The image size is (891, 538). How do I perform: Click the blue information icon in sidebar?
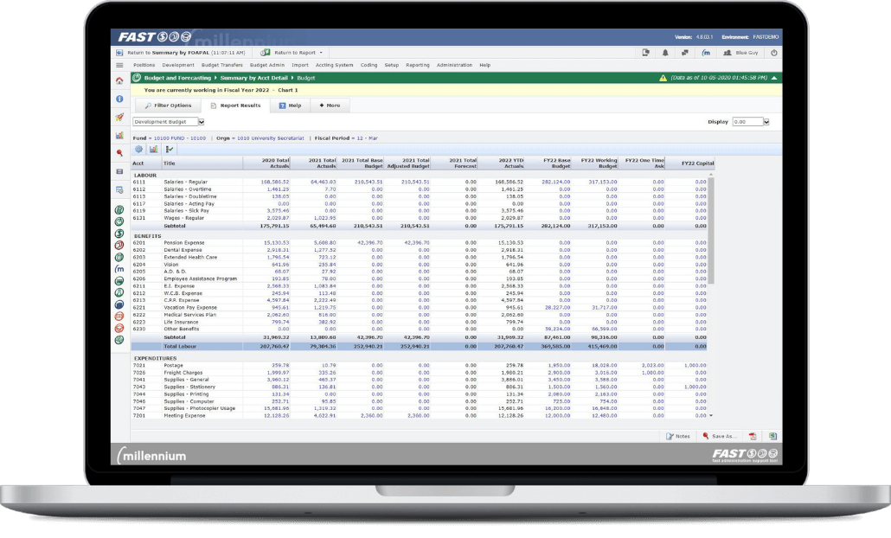119,99
